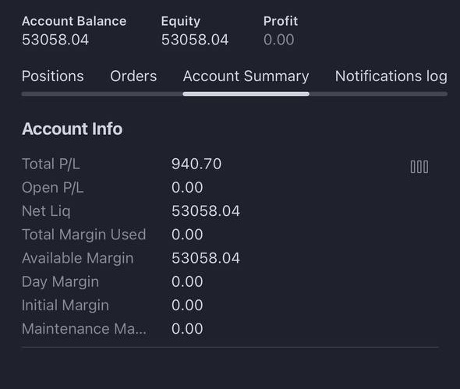Open the Orders tab
460x389 pixels.
pos(133,76)
